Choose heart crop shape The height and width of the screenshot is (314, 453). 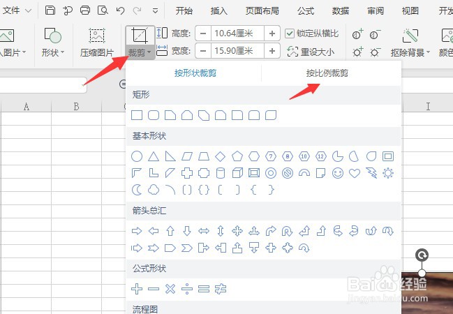pos(355,173)
